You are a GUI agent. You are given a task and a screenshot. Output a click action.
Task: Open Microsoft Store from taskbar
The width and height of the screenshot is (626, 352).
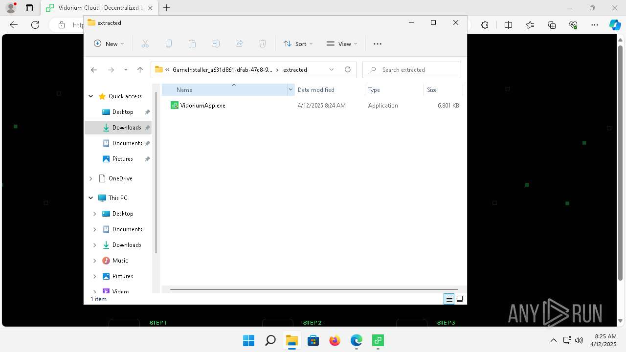tap(313, 340)
